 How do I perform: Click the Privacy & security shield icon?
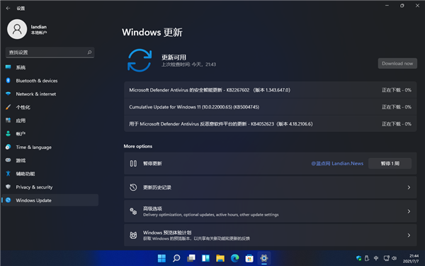pyautogui.click(x=8, y=187)
